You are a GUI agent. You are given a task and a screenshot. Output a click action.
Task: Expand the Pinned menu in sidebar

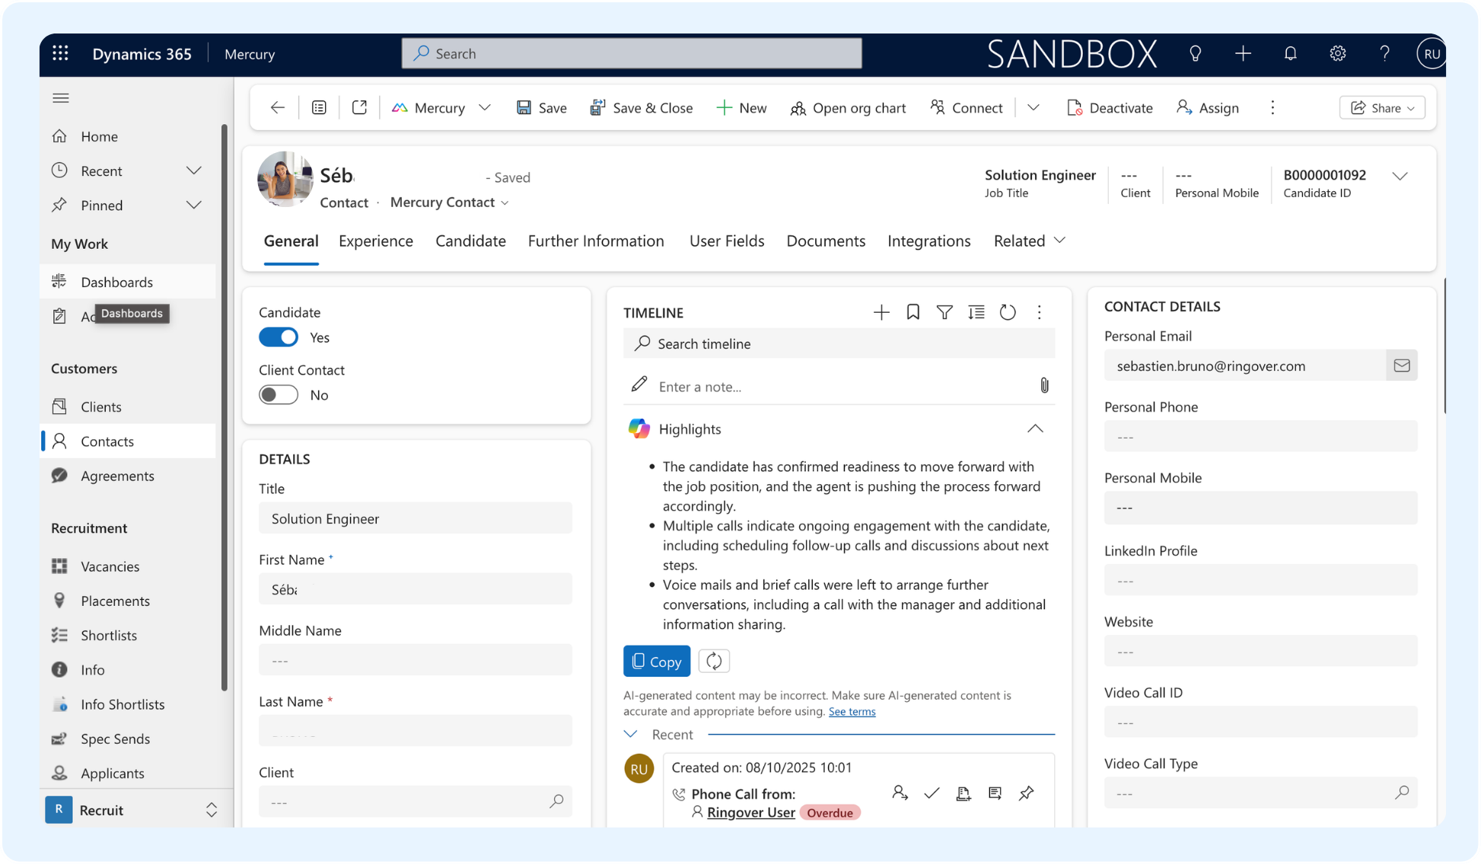[x=194, y=205]
